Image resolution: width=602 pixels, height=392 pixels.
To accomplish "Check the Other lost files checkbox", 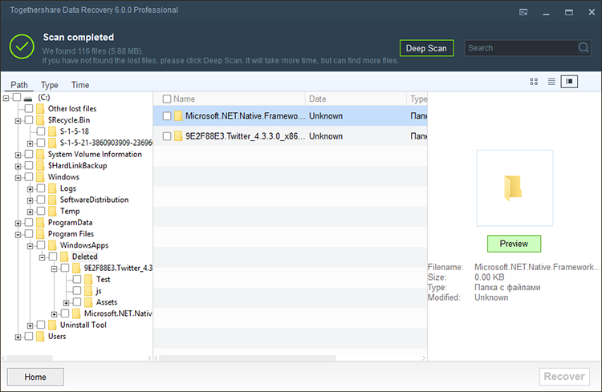I will click(29, 108).
